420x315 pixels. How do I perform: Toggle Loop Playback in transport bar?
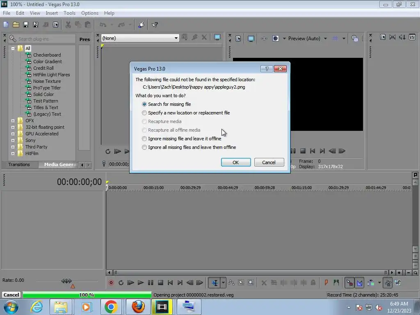(x=121, y=283)
